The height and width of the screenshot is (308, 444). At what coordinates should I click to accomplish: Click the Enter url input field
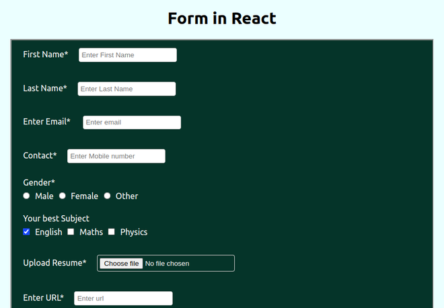coord(124,299)
